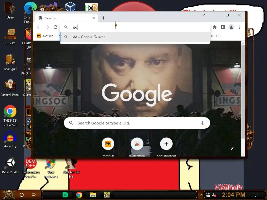Open the Chrome three-dot menu

240,27
